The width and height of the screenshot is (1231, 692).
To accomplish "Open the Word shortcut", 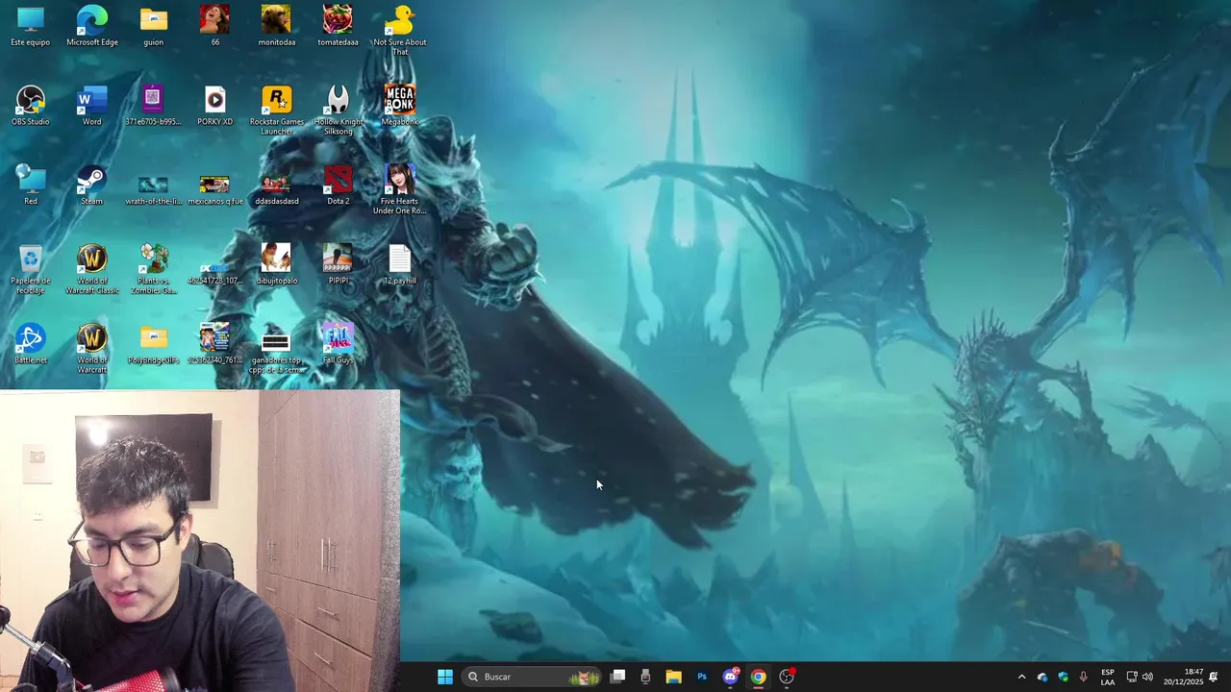I will click(92, 106).
